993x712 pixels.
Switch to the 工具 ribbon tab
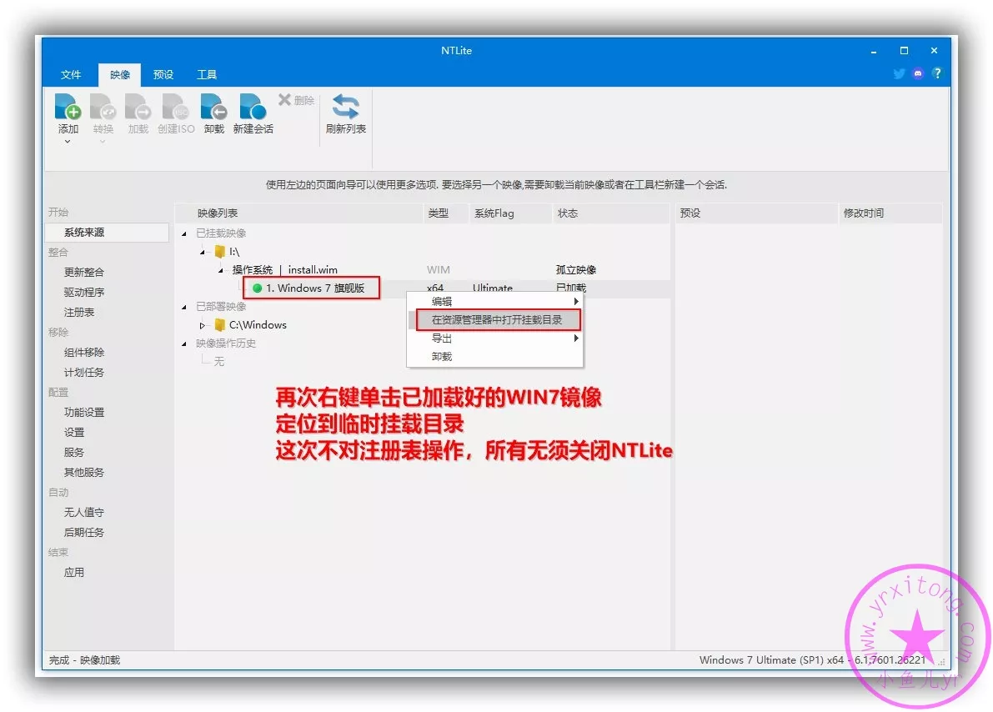click(x=207, y=75)
